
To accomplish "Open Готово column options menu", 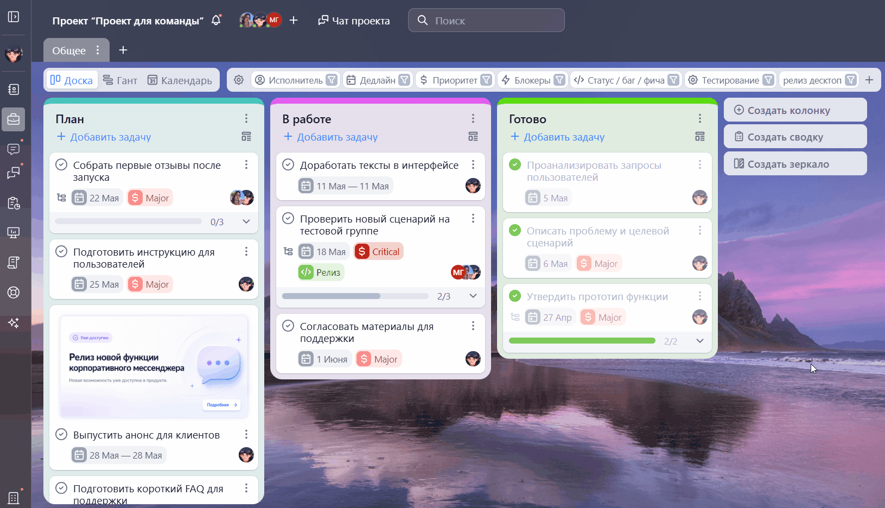I will (700, 118).
